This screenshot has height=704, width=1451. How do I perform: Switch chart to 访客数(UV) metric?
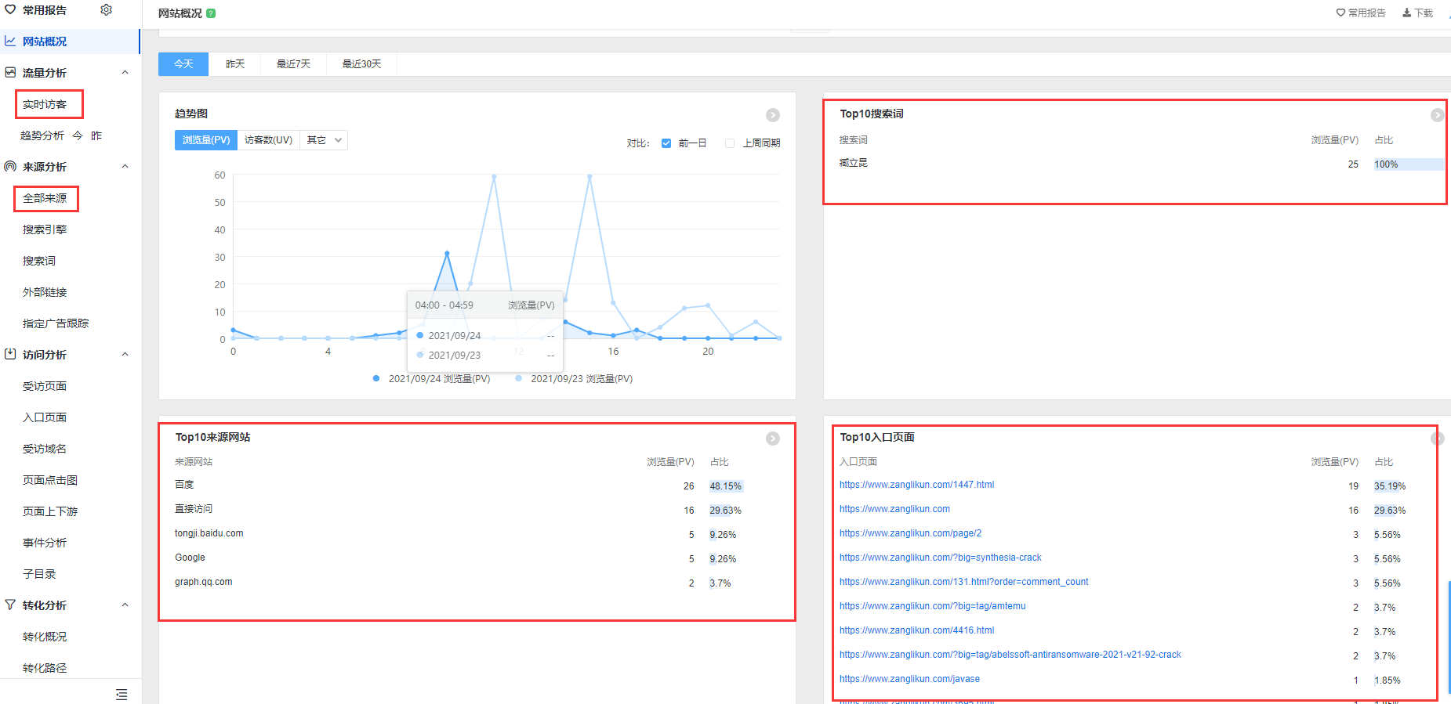268,140
